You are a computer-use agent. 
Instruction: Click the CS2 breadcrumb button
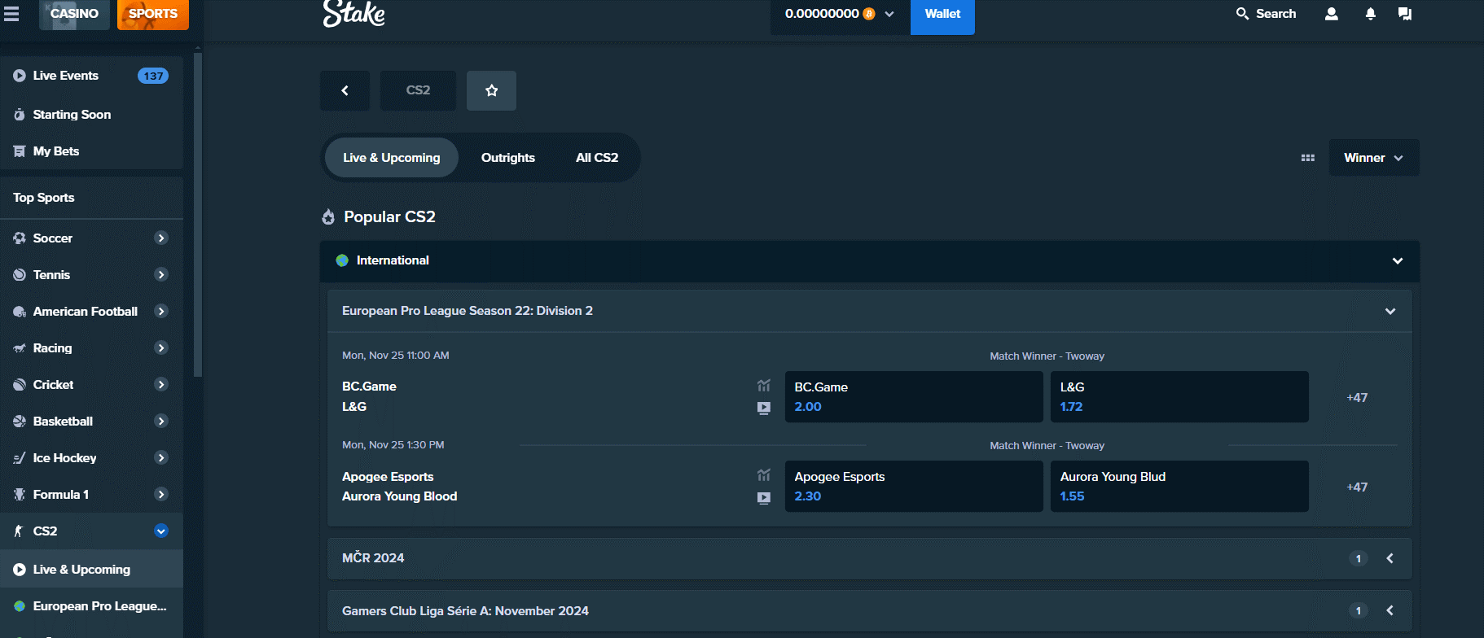point(418,90)
